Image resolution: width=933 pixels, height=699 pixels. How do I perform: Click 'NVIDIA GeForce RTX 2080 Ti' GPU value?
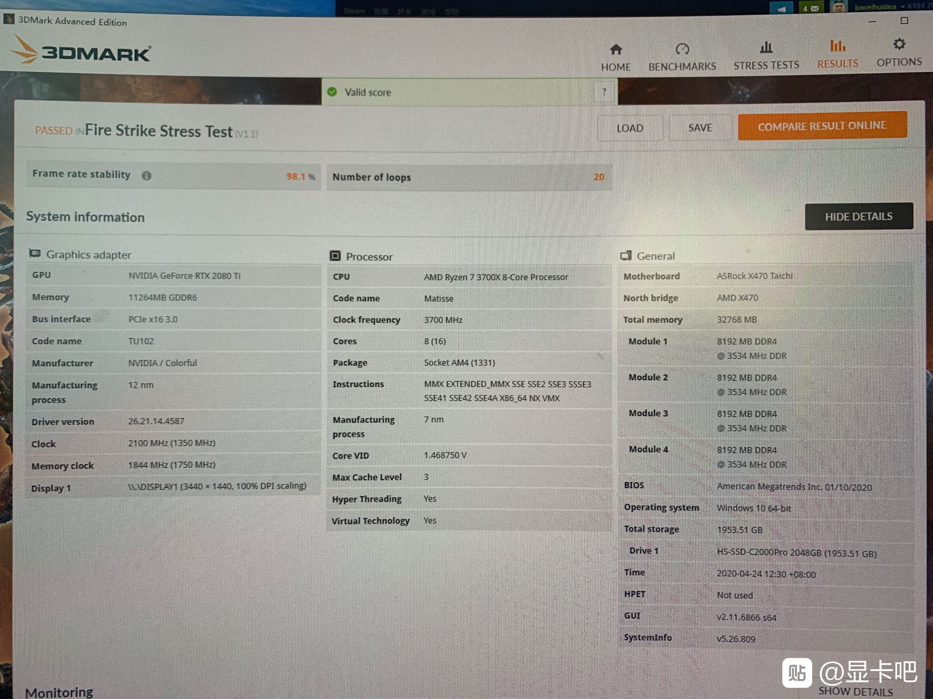(184, 276)
